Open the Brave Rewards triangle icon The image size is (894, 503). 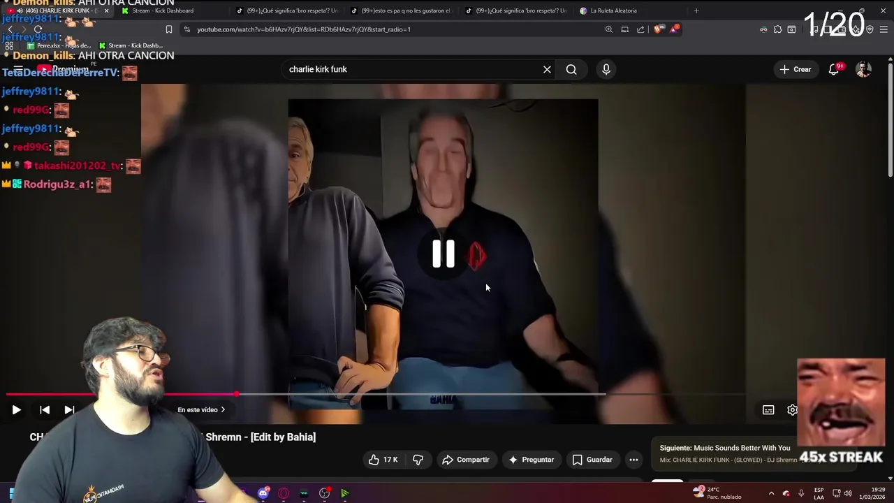coord(674,29)
